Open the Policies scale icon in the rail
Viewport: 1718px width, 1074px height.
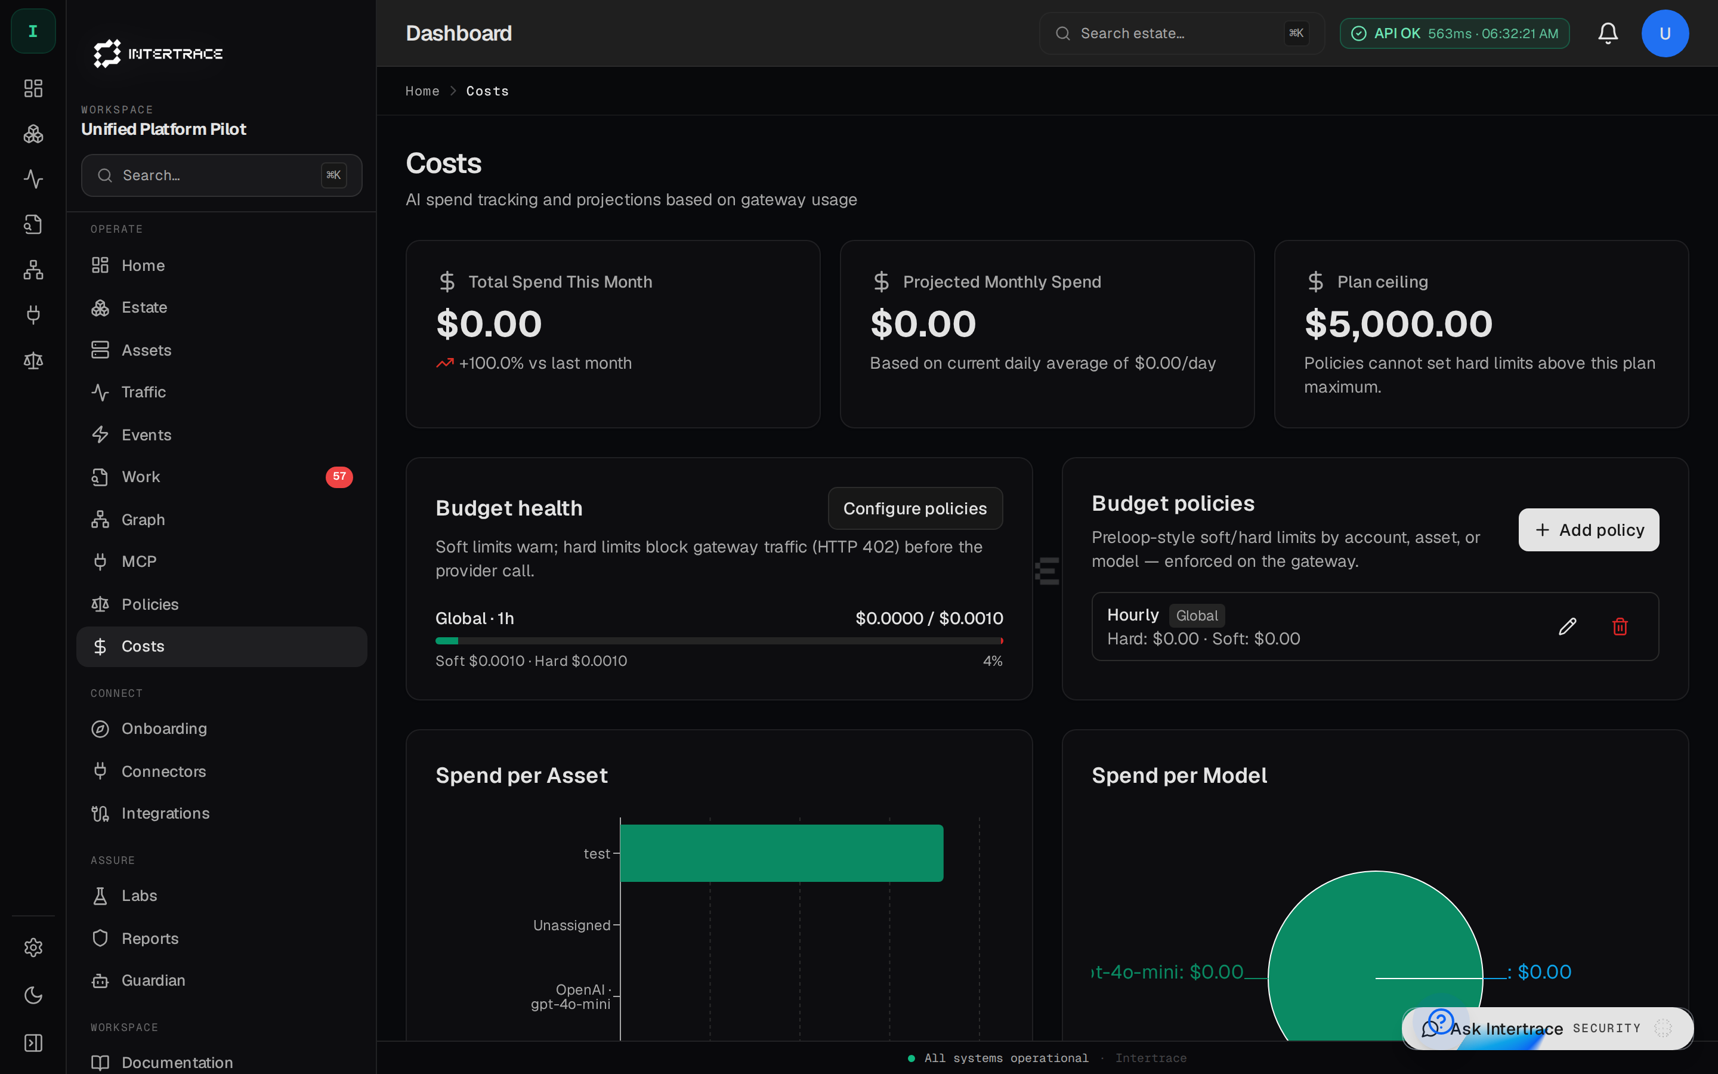[x=33, y=361]
